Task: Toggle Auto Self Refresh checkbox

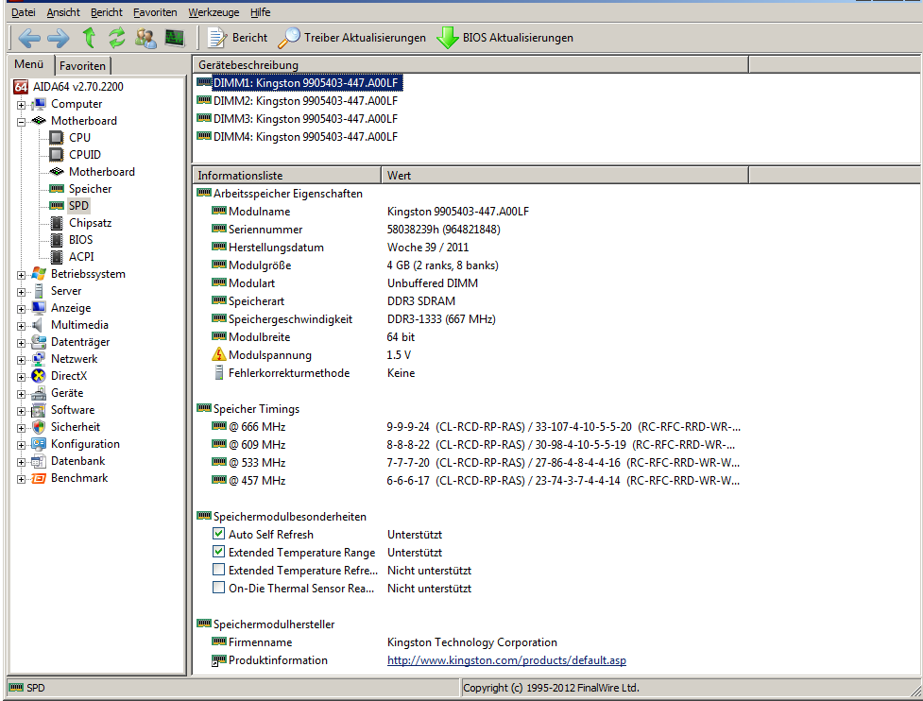Action: tap(218, 534)
